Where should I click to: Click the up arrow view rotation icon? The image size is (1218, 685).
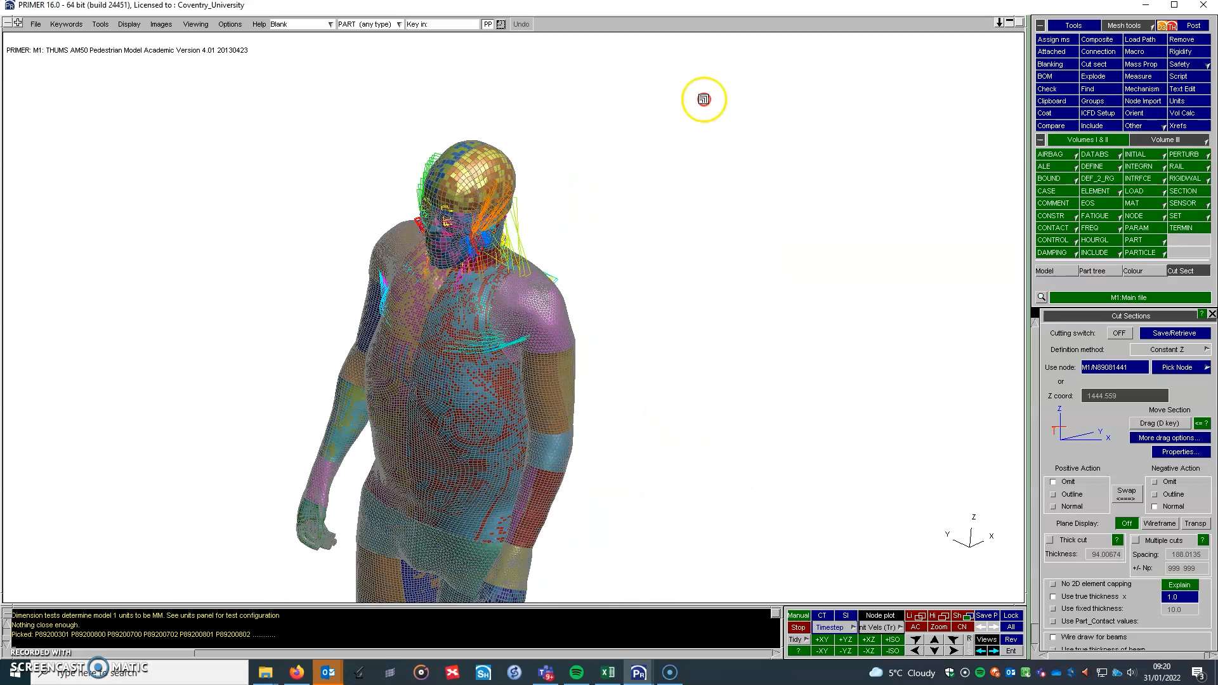934,639
